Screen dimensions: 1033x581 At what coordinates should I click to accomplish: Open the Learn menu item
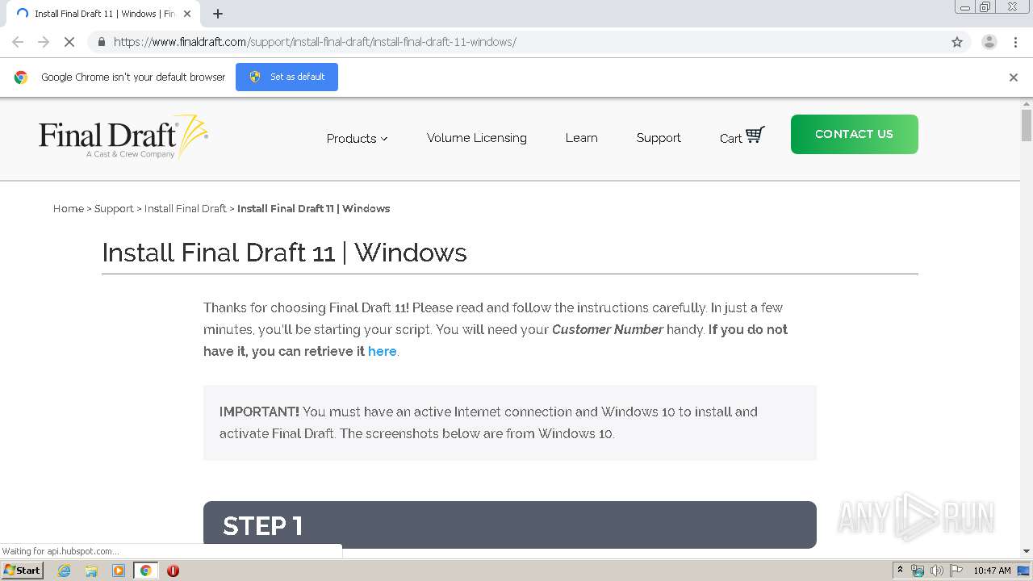click(x=581, y=138)
